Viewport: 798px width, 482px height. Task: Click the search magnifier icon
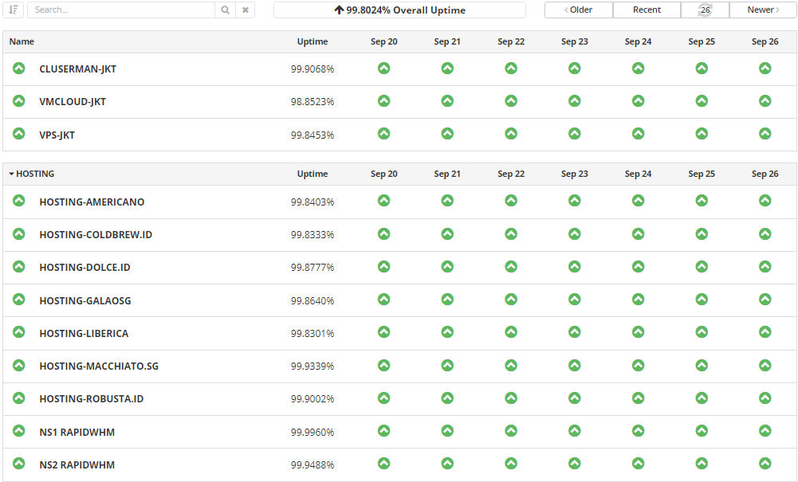pyautogui.click(x=226, y=10)
